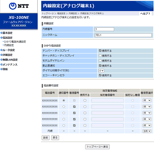160x152 pixels.
Task: Open 内線 row SIR dropdown
Action: pos(147,131)
